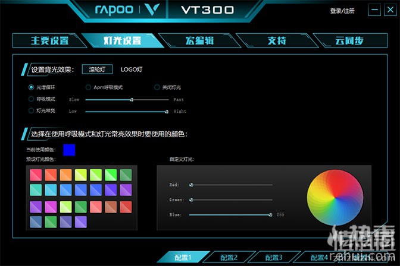Screen dimensions: 400x266
Task: Click the current color blue swatch
Action: 69,150
